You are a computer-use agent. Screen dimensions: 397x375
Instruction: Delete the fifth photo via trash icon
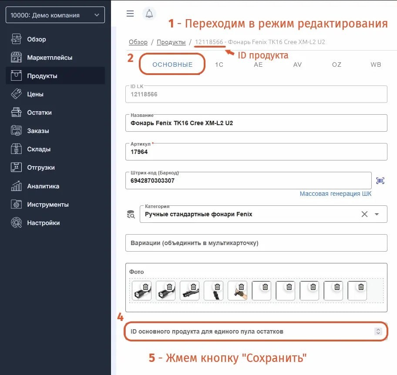pos(241,287)
